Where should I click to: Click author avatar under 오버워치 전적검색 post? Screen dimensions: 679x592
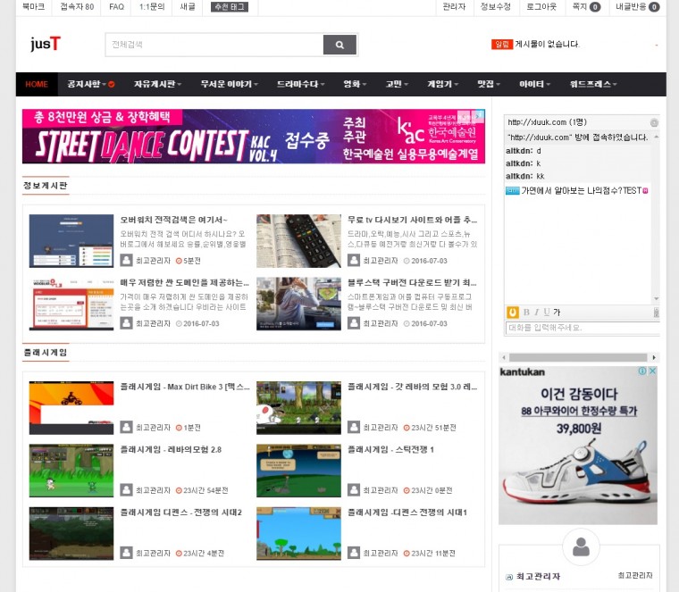click(x=127, y=261)
